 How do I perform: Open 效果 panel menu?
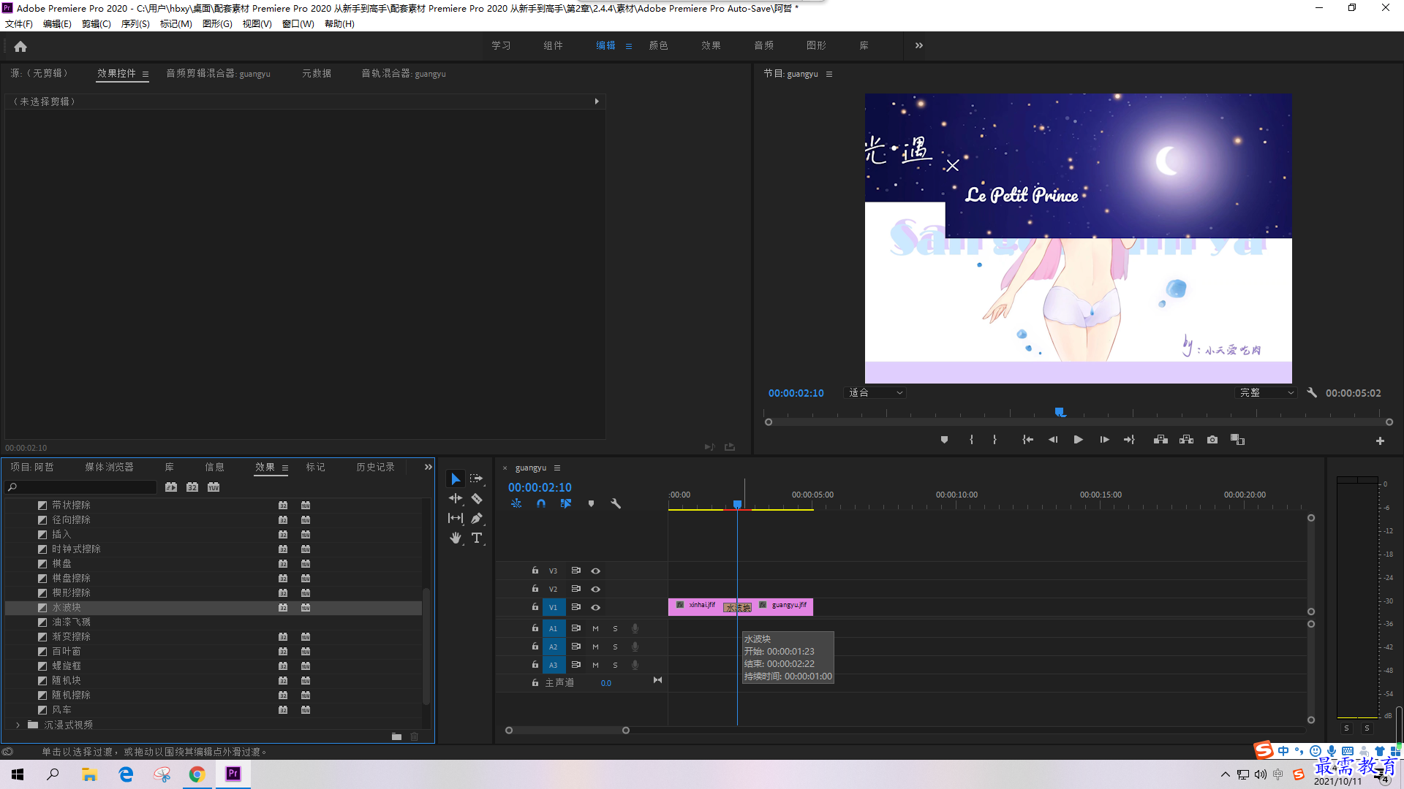pyautogui.click(x=285, y=468)
